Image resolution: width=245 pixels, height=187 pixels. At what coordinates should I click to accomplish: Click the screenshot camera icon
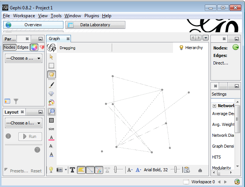(59, 170)
